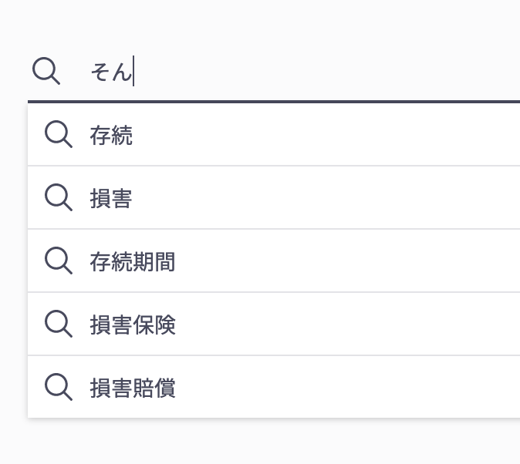The height and width of the screenshot is (464, 520).
Task: Click the magnifier icon beside 損害
Action: (59, 197)
